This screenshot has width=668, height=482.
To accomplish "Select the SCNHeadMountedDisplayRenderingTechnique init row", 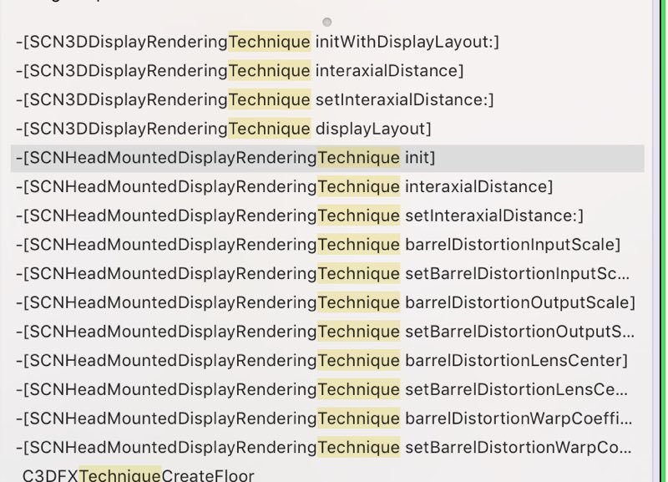I will pyautogui.click(x=327, y=158).
